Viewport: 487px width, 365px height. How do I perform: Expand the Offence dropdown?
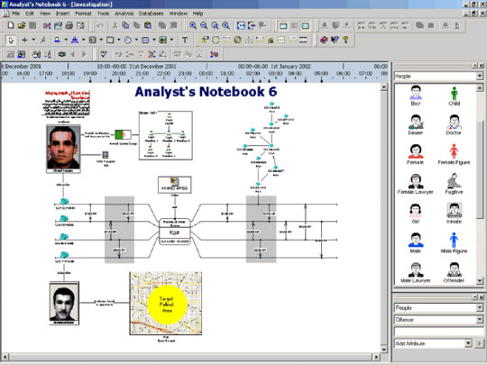(x=480, y=319)
